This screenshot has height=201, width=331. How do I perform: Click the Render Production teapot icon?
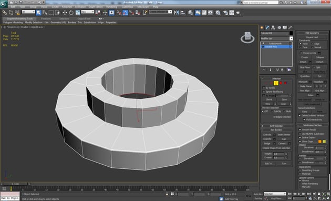tap(238, 13)
